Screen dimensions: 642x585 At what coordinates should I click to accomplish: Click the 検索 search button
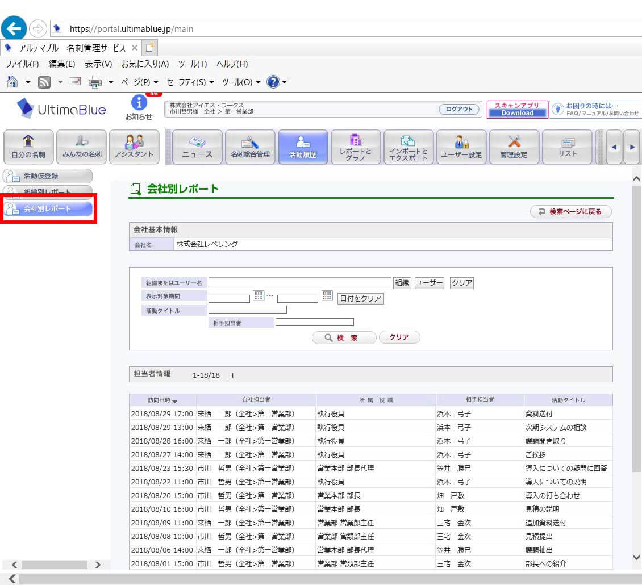point(344,337)
